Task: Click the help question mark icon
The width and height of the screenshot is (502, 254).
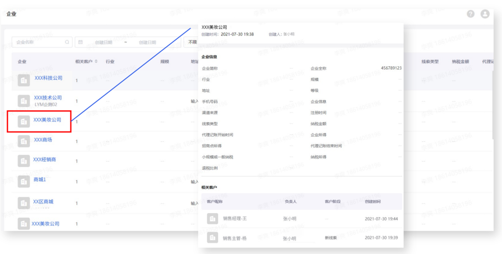Action: pos(470,14)
